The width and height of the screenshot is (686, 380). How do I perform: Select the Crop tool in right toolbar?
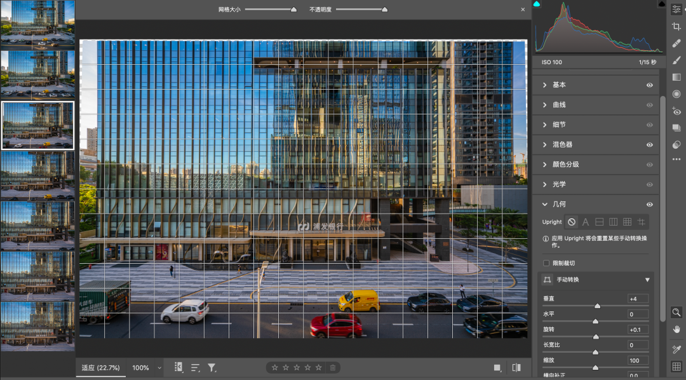(x=676, y=26)
